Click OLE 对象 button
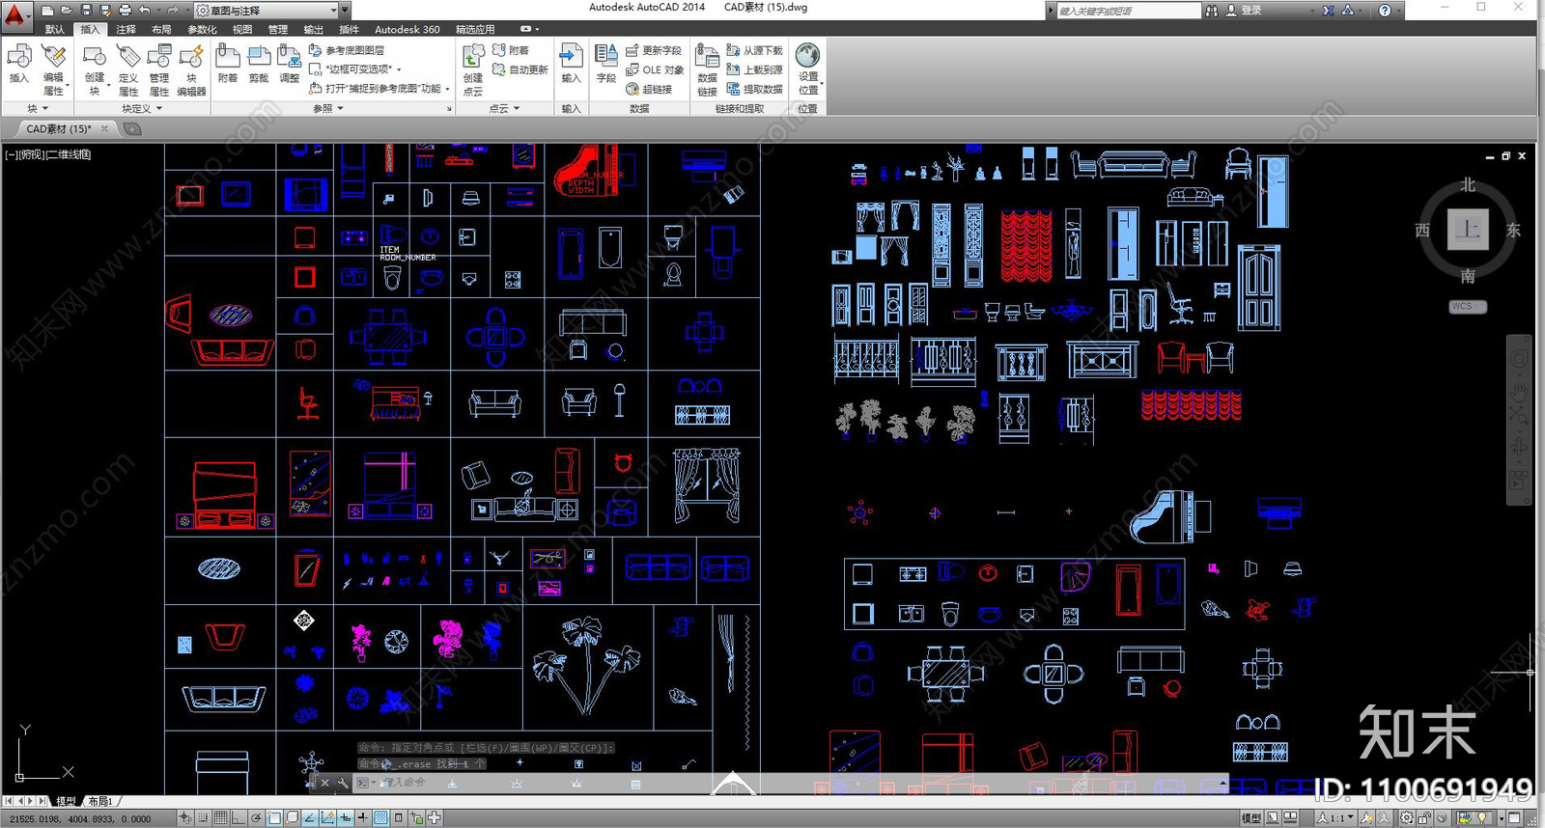Screen dimensions: 1545x828 [655, 69]
